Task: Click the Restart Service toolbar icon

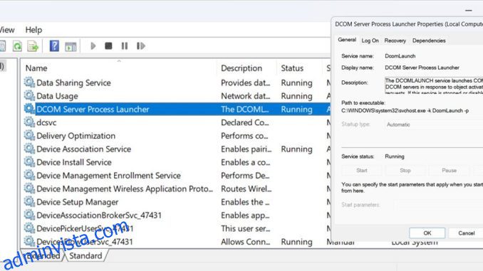Action: click(x=141, y=46)
